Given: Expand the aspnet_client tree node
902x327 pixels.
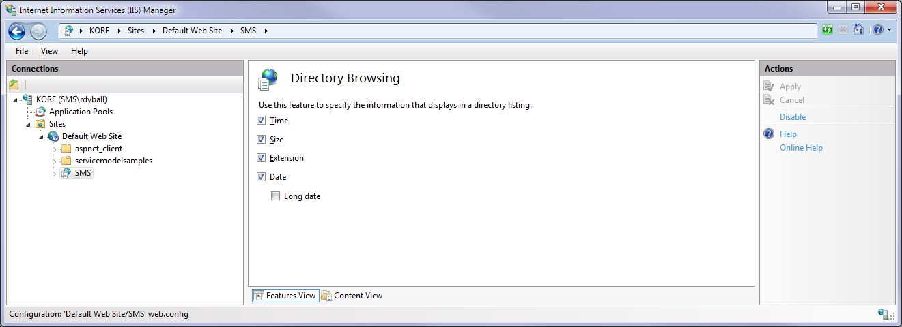Looking at the screenshot, I should pos(55,149).
